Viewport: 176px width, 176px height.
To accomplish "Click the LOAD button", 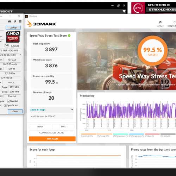I will tap(40, 127).
